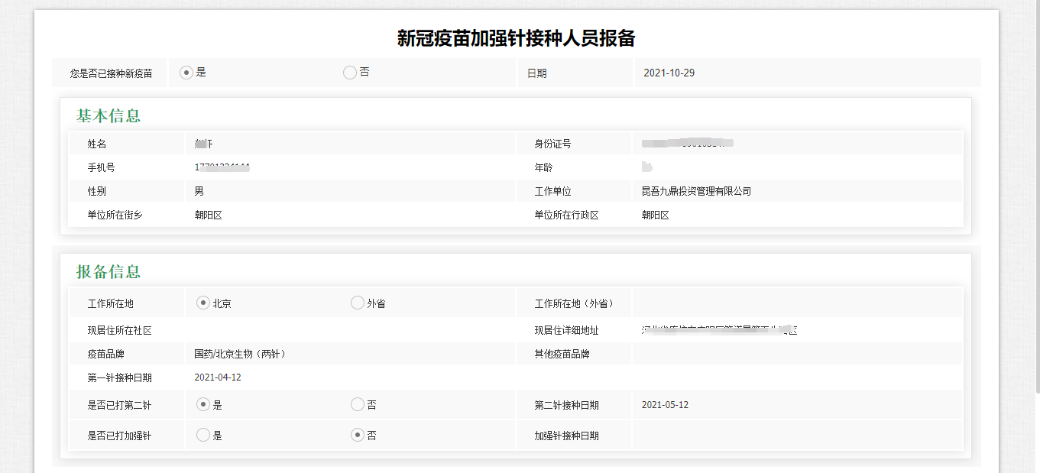This screenshot has height=473, width=1040.
Task: Click the 单位所在行政区 value 朝阳区
Action: (x=655, y=215)
